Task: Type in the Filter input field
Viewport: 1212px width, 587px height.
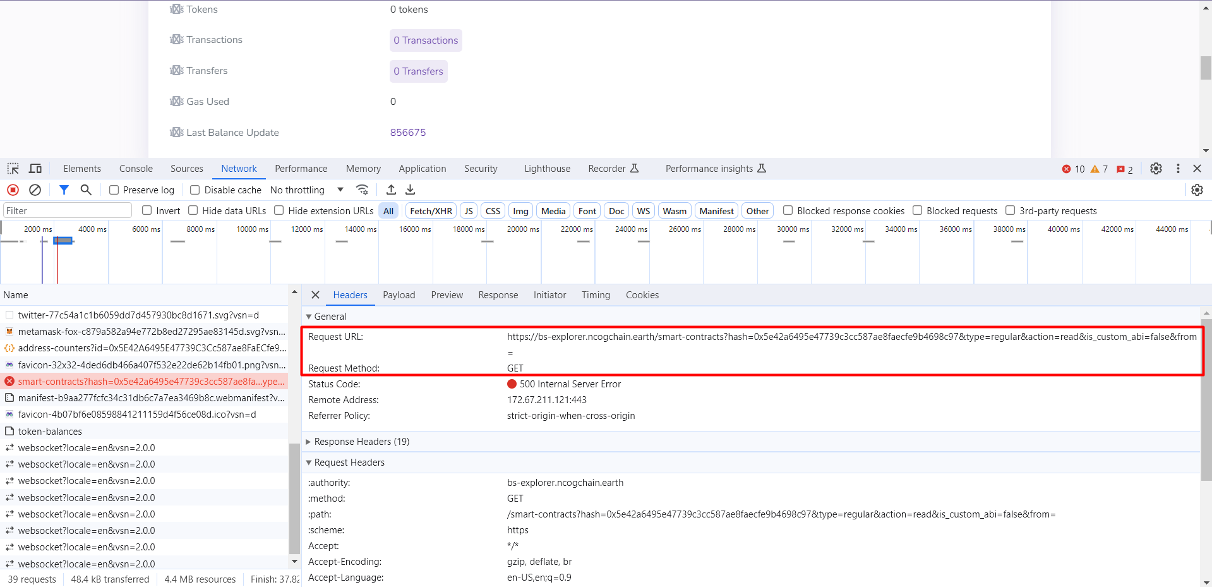Action: [66, 210]
